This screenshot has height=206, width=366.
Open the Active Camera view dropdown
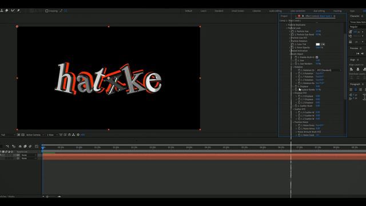pyautogui.click(x=35, y=135)
